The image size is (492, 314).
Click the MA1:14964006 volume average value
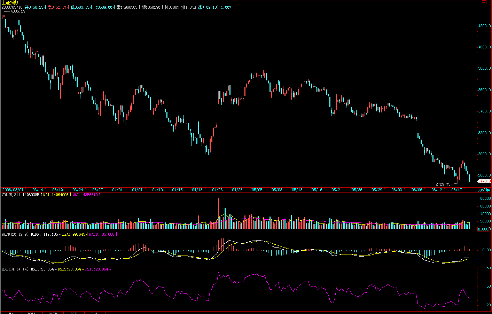56,195
